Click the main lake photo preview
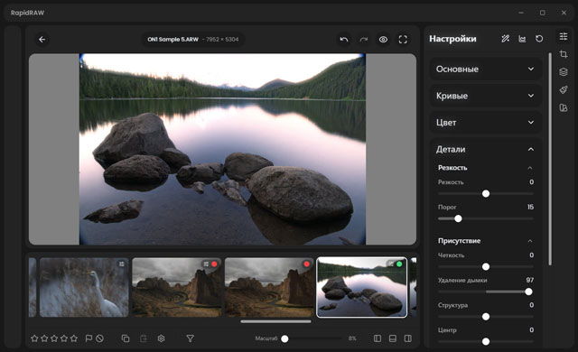The height and width of the screenshot is (352, 578). pyautogui.click(x=222, y=149)
